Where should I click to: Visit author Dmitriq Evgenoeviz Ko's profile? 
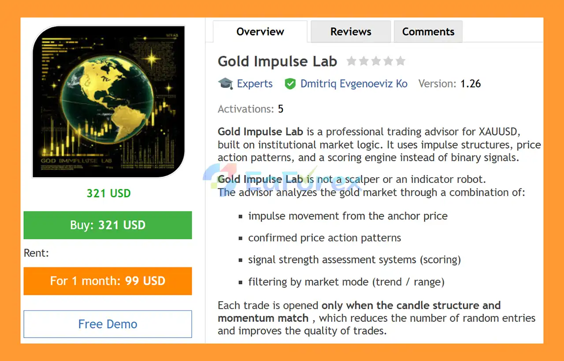(x=354, y=84)
